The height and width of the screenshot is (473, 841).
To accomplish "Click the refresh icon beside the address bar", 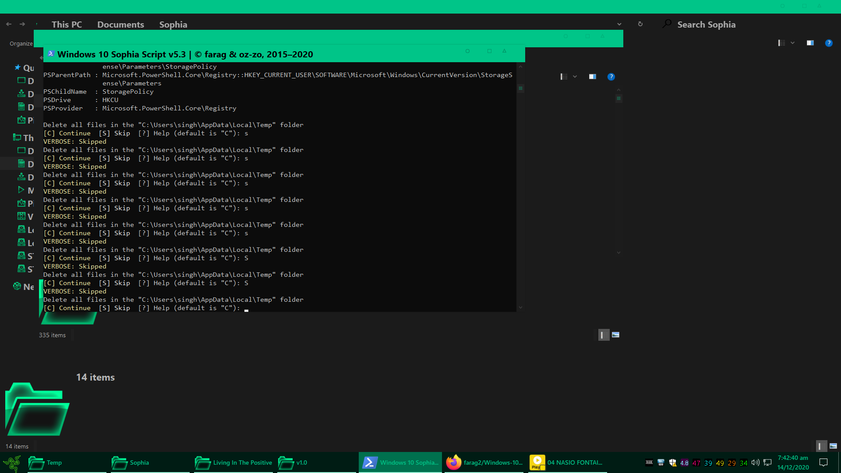I will 640,24.
